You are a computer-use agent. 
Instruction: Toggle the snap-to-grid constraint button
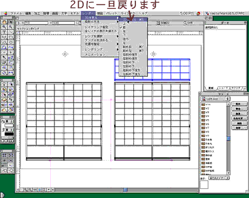[4, 155]
